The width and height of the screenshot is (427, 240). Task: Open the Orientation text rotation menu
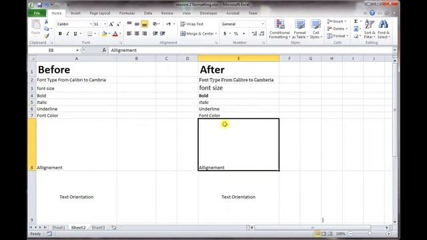[x=156, y=24]
